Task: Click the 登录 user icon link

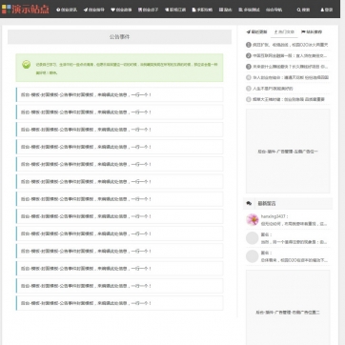Action: (x=327, y=10)
